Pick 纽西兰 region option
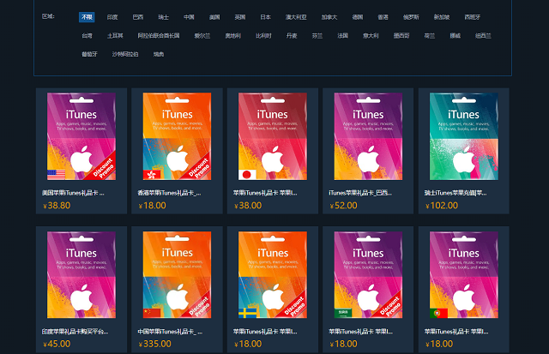The image size is (549, 354). (x=483, y=36)
